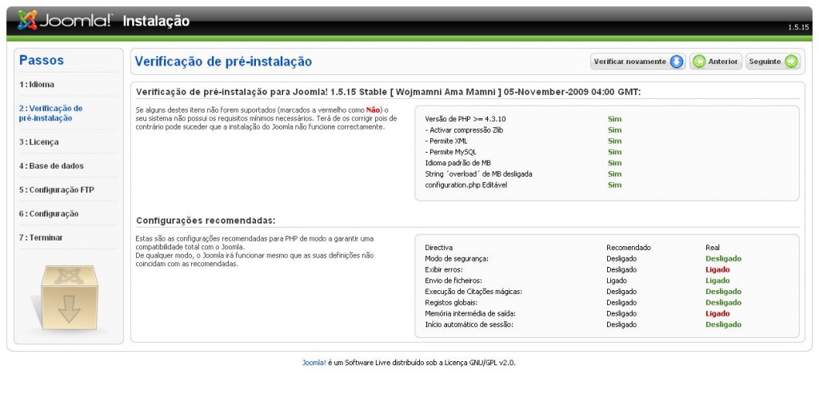Click the 'configuration.php Editável' label

coord(466,185)
